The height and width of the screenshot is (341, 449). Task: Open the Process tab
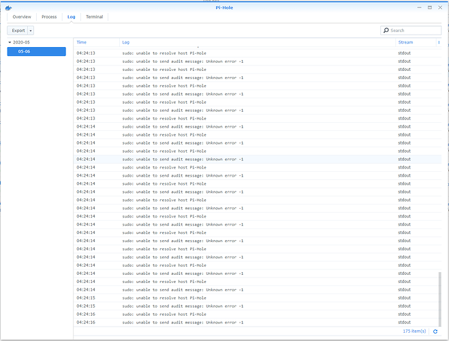pos(49,16)
